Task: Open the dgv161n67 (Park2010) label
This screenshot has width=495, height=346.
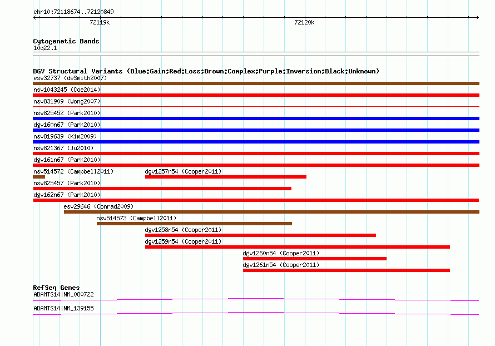Action: tap(67, 160)
